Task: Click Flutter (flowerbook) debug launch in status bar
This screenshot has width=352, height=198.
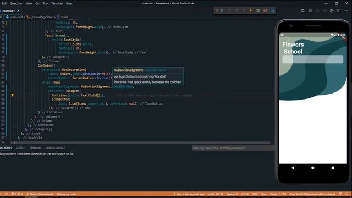Action: 40,194
